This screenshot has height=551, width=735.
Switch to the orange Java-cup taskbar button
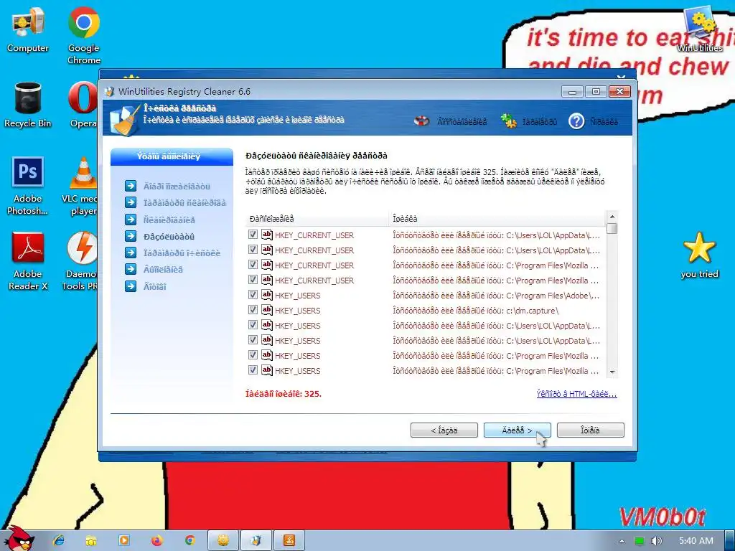[289, 541]
